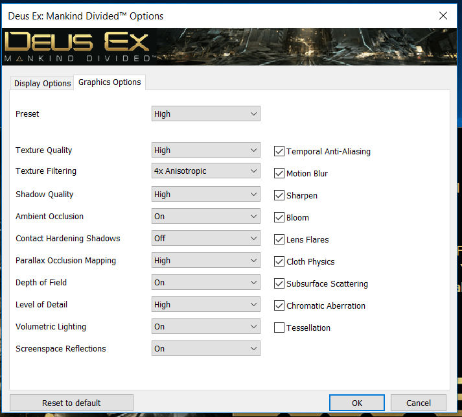Select the Graphics Options tab
This screenshot has width=462, height=417.
110,82
